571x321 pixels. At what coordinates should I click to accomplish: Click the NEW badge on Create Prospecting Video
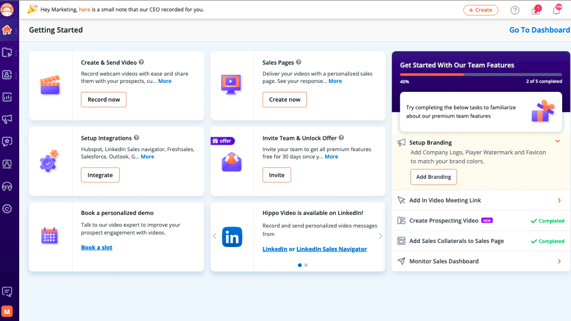pos(487,221)
